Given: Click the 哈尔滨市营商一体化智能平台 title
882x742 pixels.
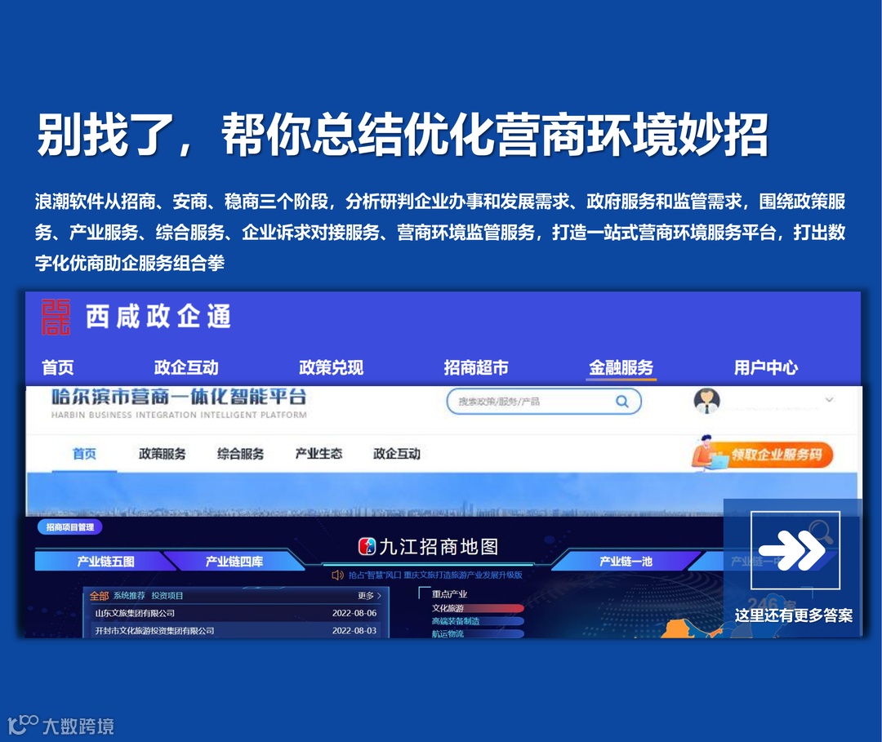Looking at the screenshot, I should (x=179, y=397).
